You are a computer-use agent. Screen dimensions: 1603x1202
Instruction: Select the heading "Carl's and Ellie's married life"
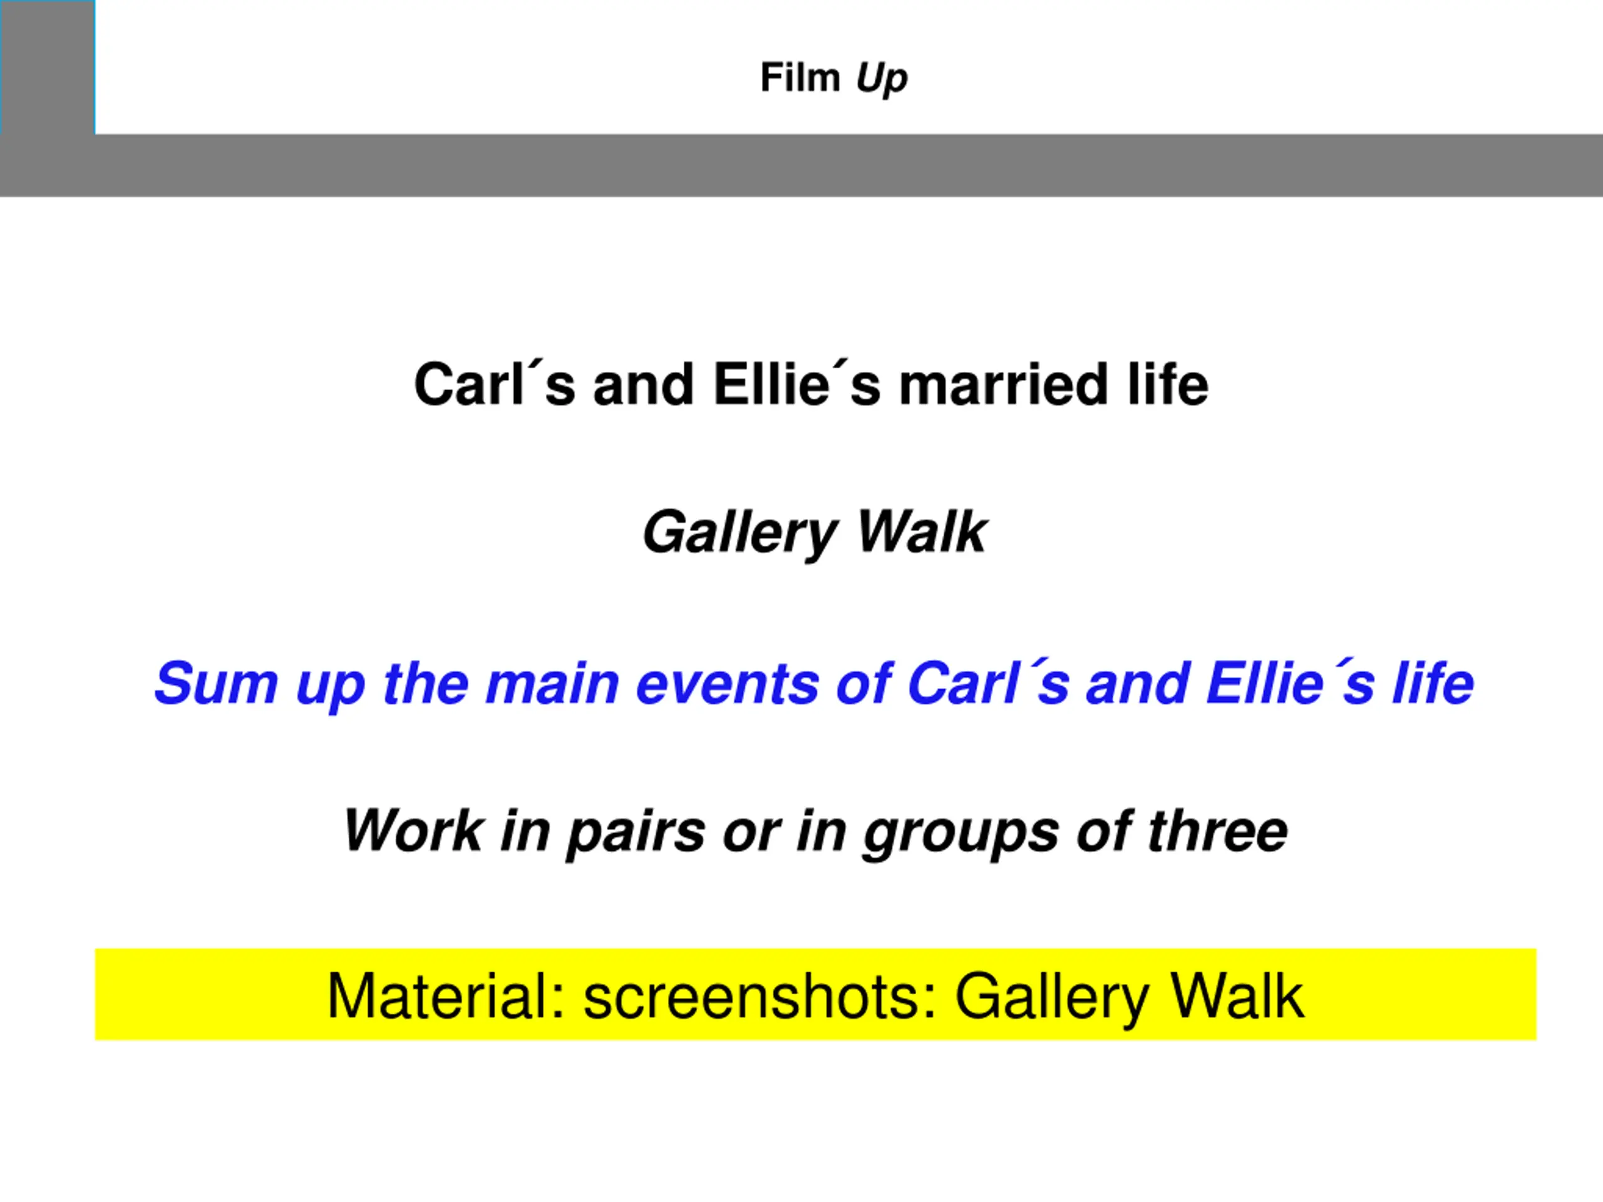pos(811,384)
